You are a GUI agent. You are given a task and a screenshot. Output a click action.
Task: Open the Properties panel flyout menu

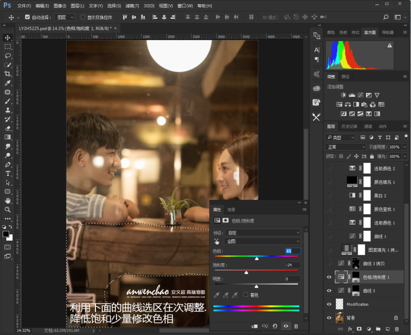tap(305, 209)
